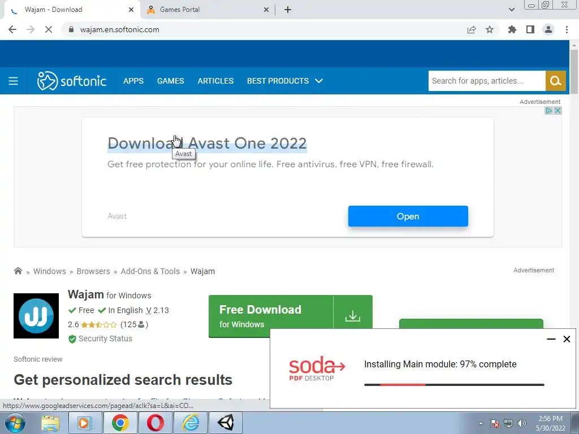The height and width of the screenshot is (434, 579).
Task: Open Windows Explorer from taskbar
Action: [x=50, y=423]
